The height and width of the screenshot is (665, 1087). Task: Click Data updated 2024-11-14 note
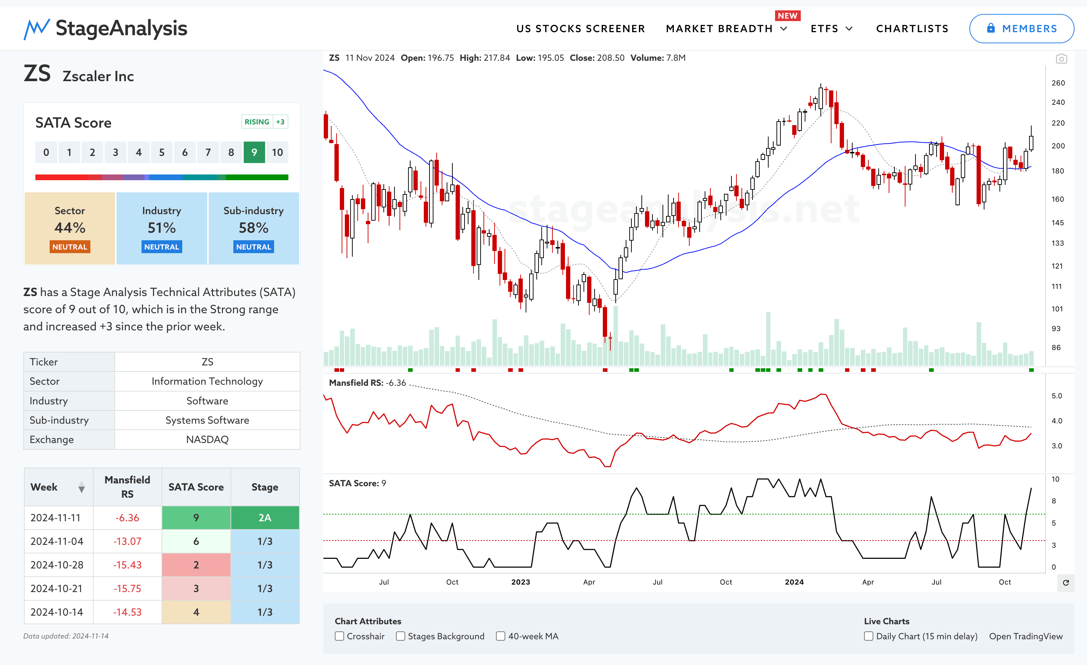pos(66,636)
